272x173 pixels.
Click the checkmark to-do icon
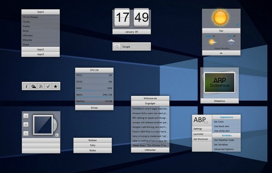coord(48,86)
